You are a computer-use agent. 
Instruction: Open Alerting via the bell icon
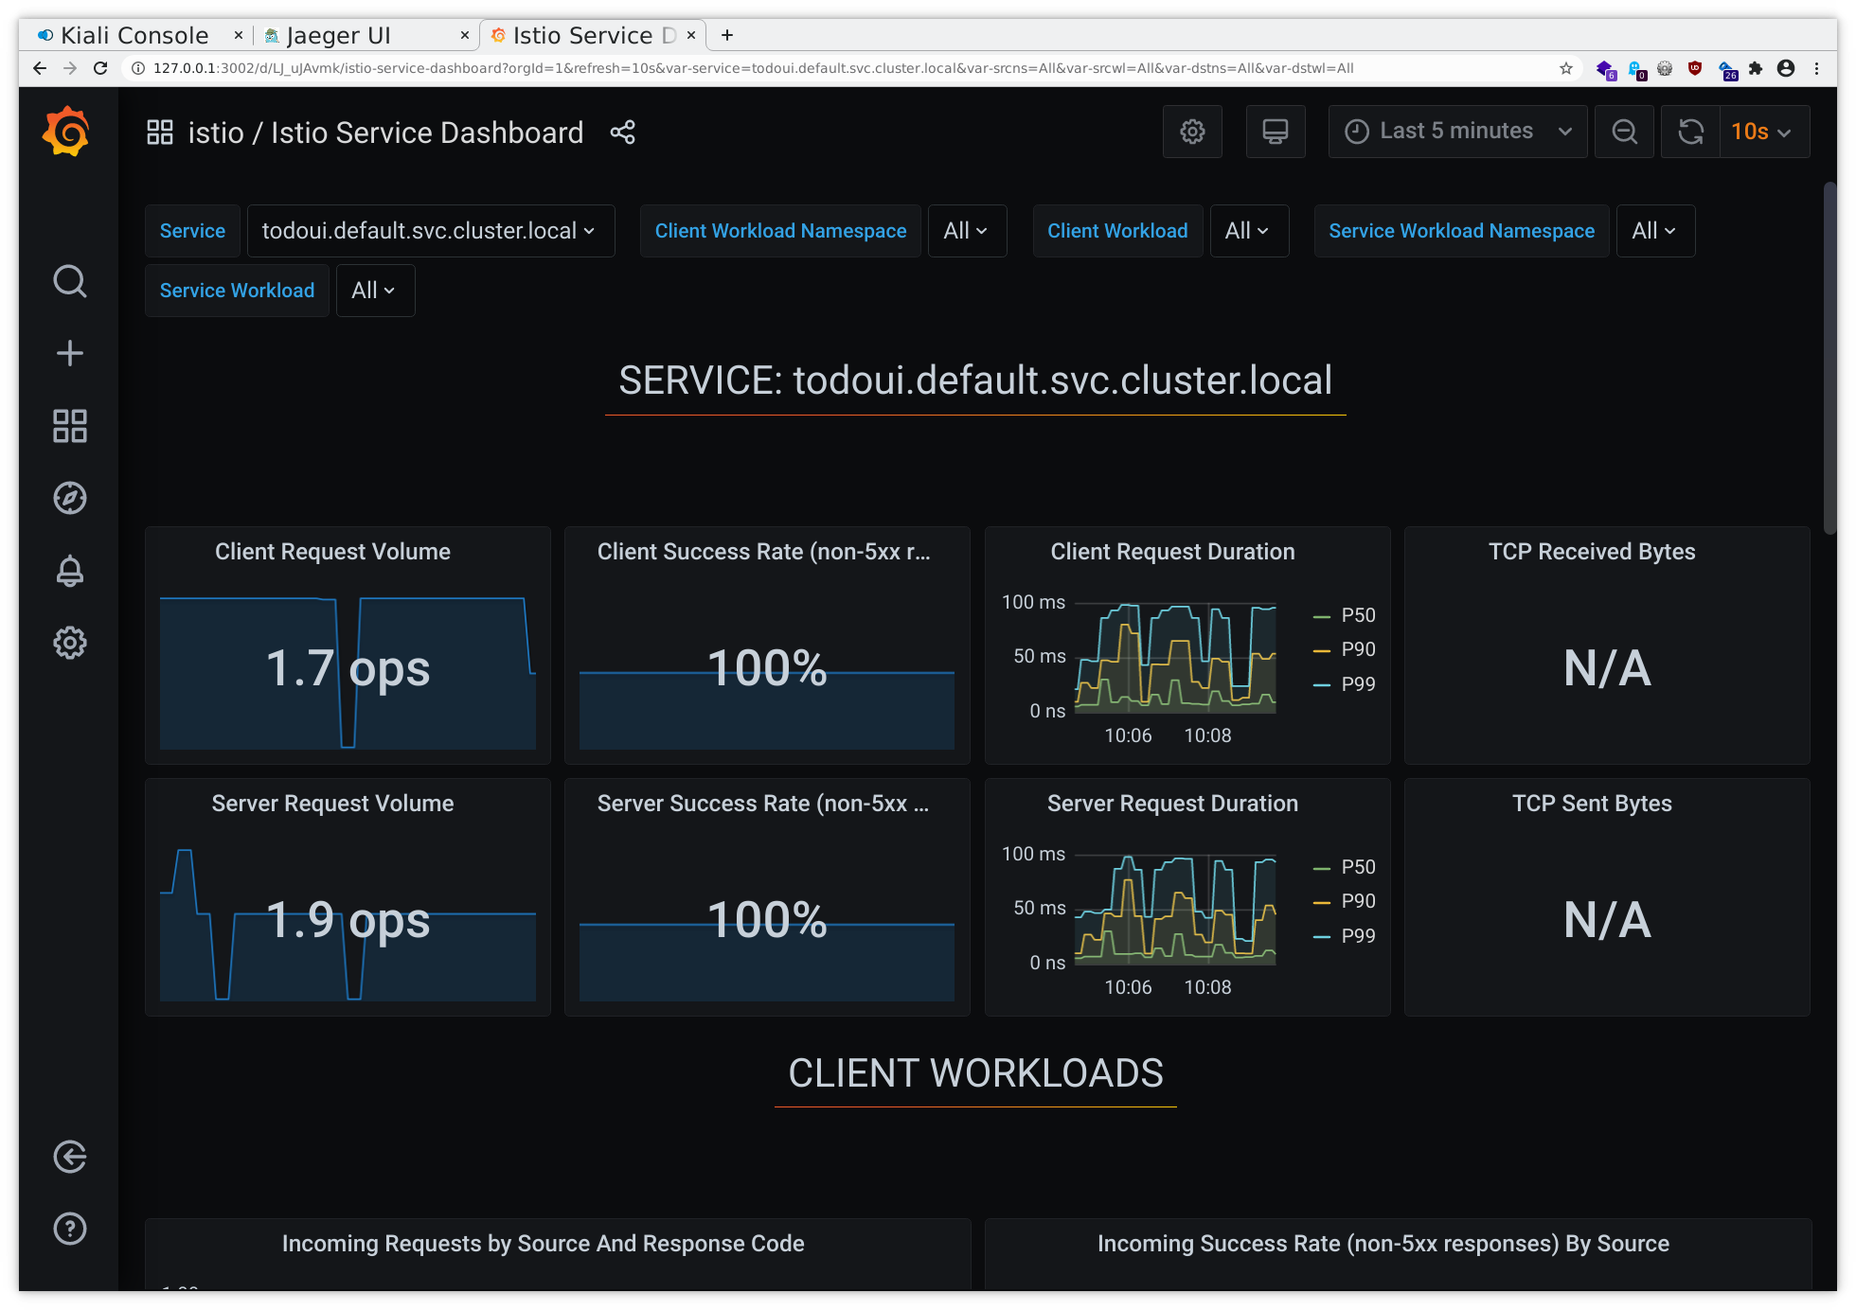(70, 571)
